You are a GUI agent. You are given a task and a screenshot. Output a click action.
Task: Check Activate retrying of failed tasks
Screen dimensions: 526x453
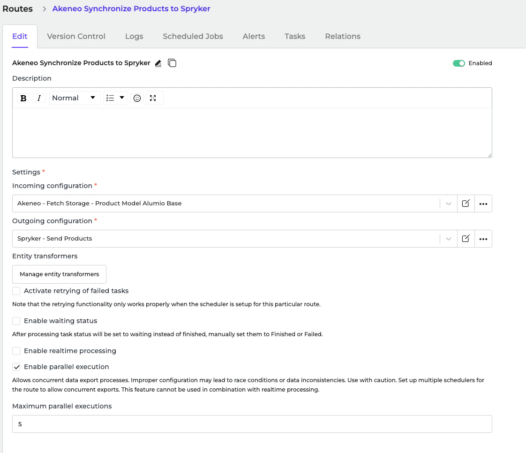16,291
